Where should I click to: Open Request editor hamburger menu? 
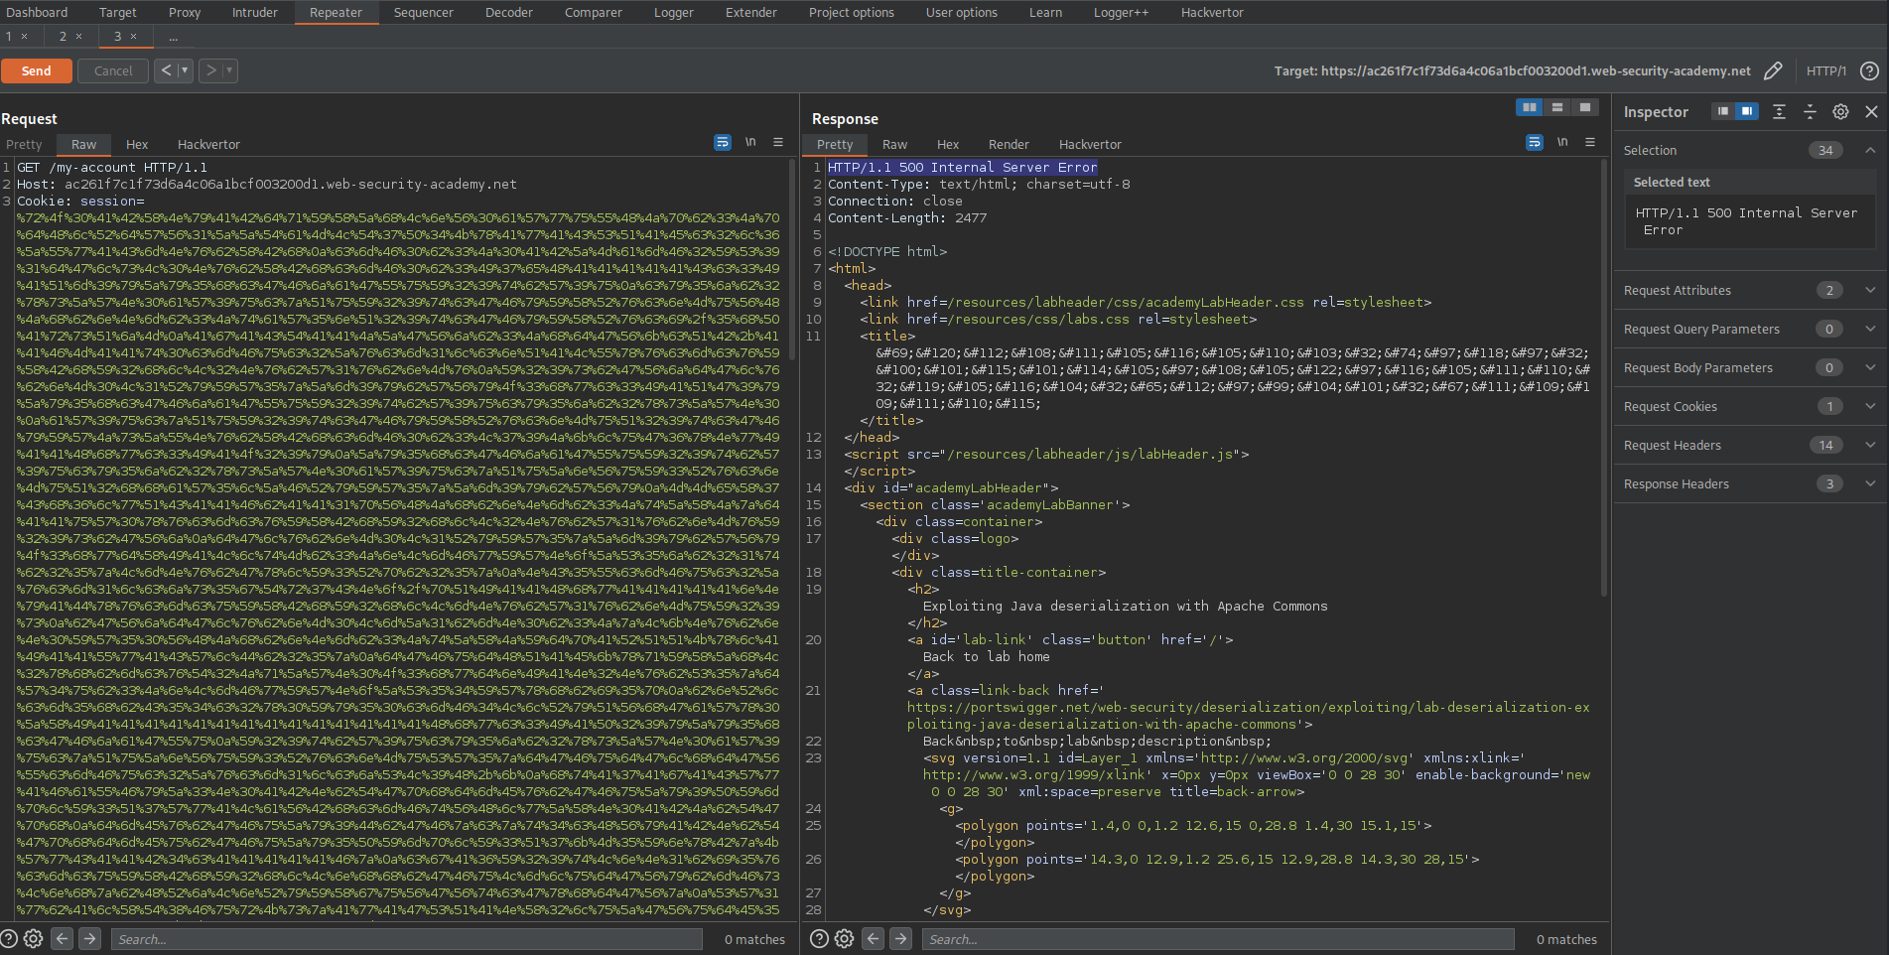[x=778, y=143]
